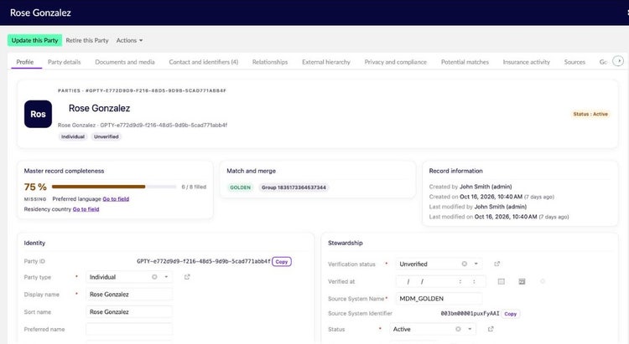Click the 003bm00001puxfyAAI identifier value
The height and width of the screenshot is (344, 629).
[x=470, y=314]
